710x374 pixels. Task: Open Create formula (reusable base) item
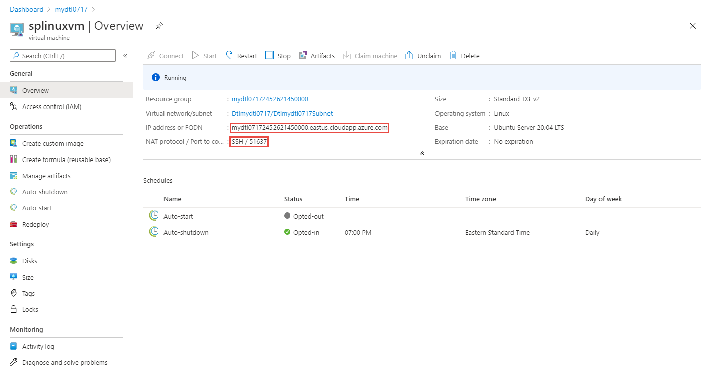[x=67, y=159]
